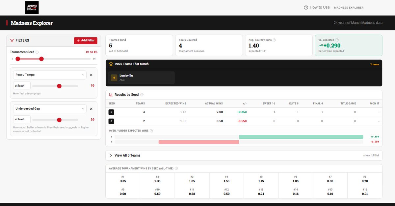
Task: Click the Pace / Tempo slider handle
Action: 59,86
